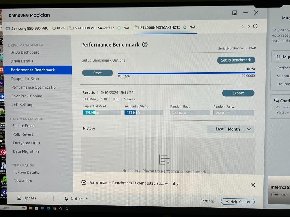This screenshot has width=290, height=217.
Task: Open Chrome from the taskbar
Action: pyautogui.click(x=55, y=209)
